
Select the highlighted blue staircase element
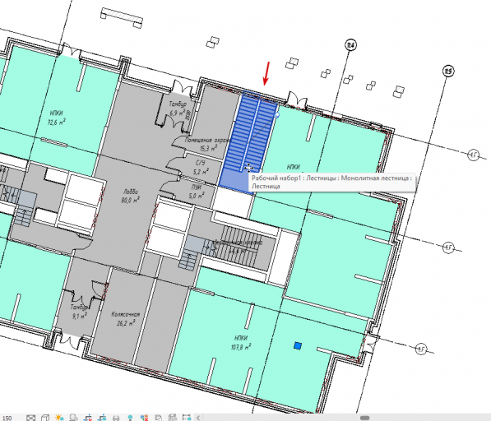tap(248, 141)
